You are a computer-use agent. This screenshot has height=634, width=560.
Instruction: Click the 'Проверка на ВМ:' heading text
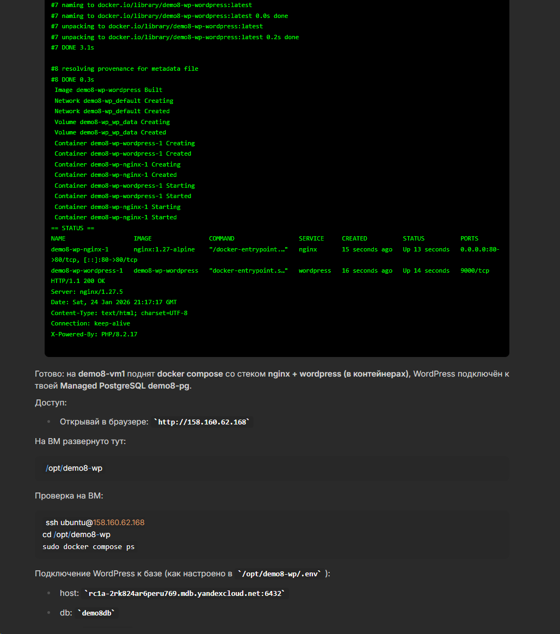(x=69, y=496)
